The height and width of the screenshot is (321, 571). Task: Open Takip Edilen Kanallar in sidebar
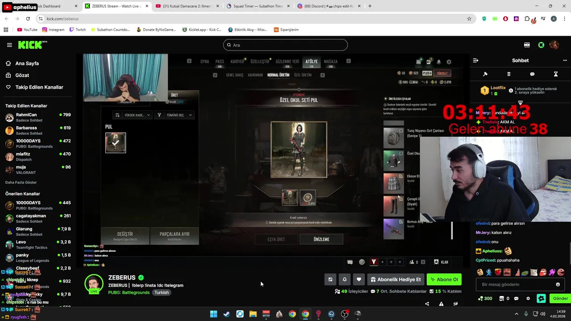click(x=35, y=87)
